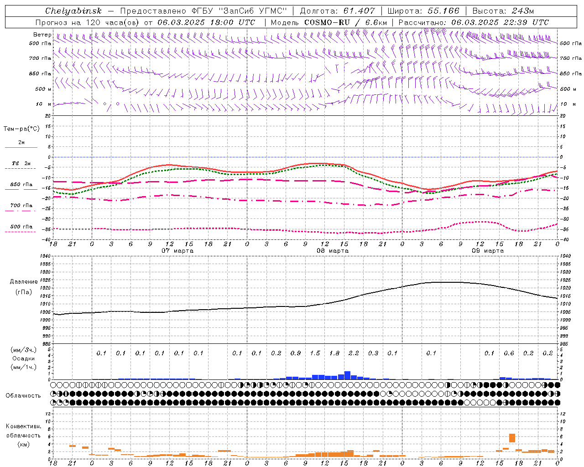
Task: Click the '08 марта' date label
Action: tap(333, 251)
